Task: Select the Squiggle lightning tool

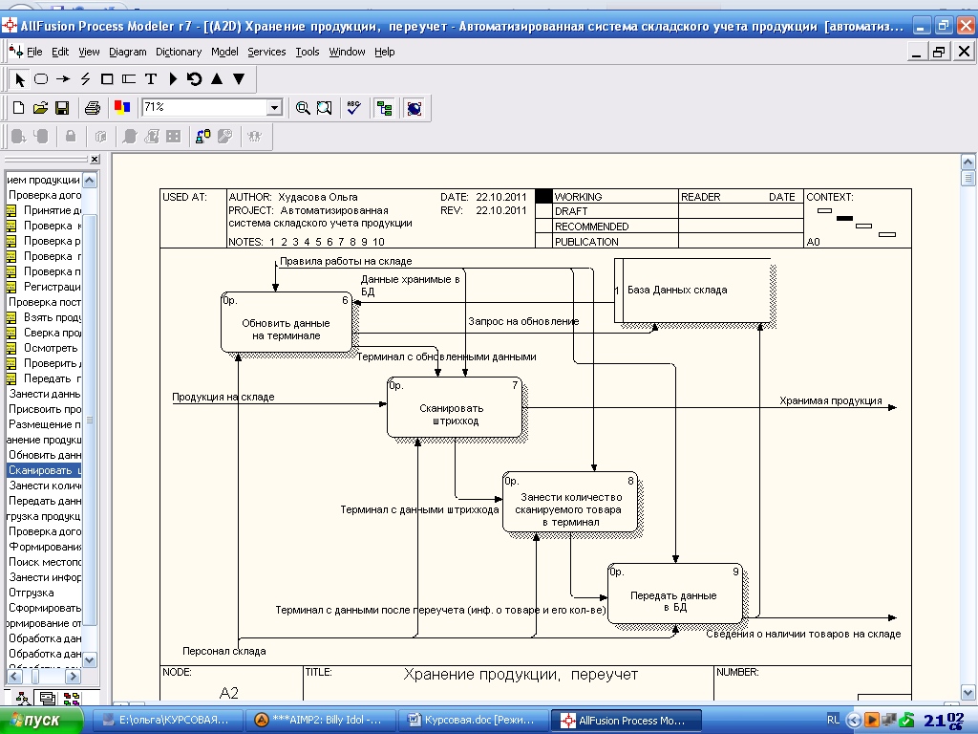Action: (x=85, y=79)
